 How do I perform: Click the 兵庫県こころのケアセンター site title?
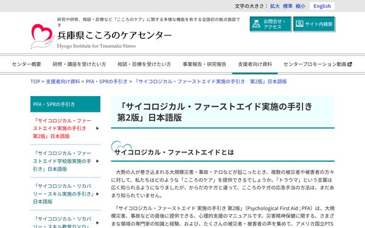(114, 35)
